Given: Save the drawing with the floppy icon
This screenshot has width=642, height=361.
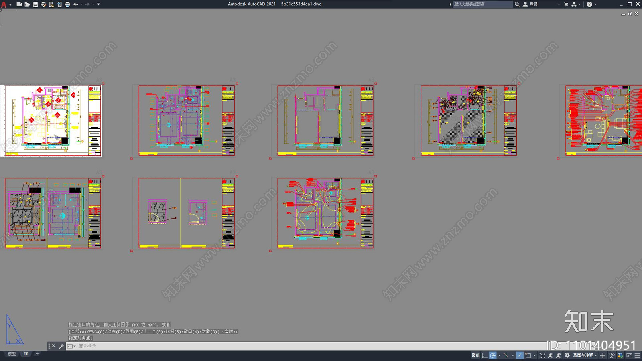Looking at the screenshot, I should click(x=35, y=4).
